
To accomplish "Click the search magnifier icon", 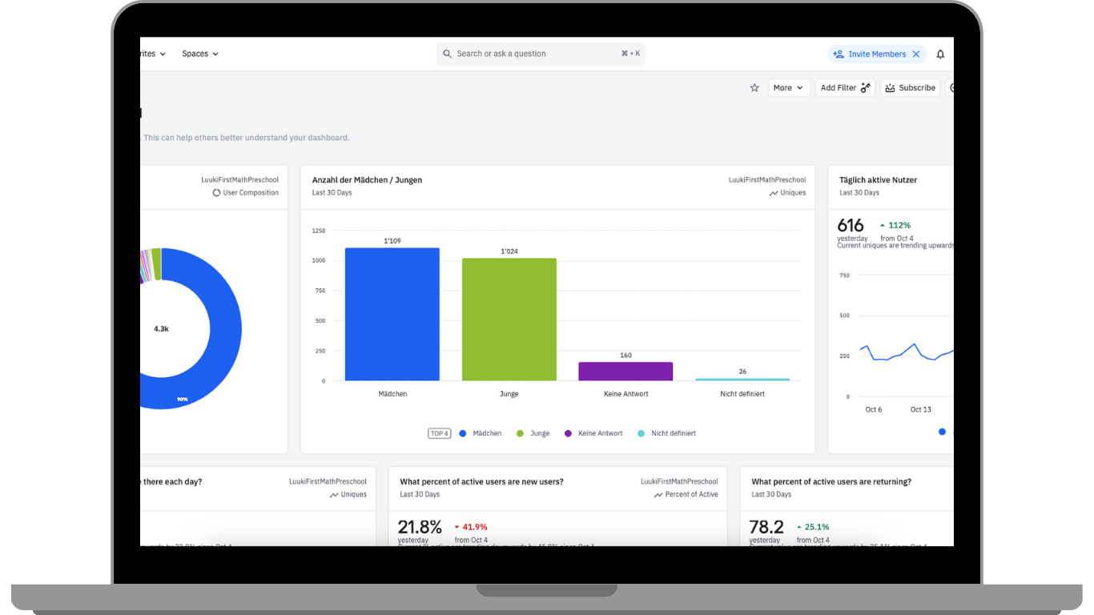I will coord(447,54).
